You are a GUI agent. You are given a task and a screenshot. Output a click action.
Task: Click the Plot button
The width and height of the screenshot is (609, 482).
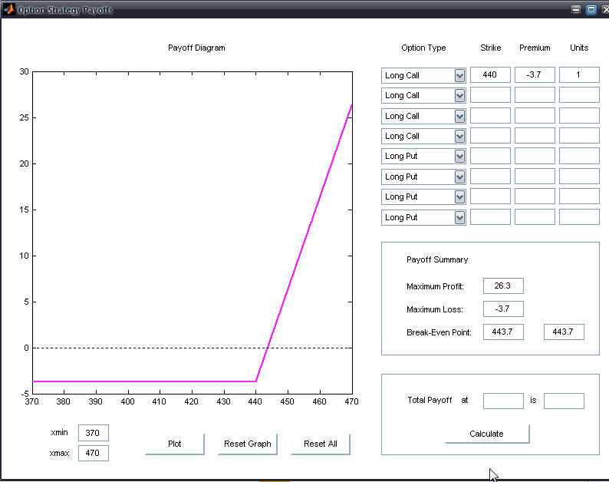tap(175, 444)
